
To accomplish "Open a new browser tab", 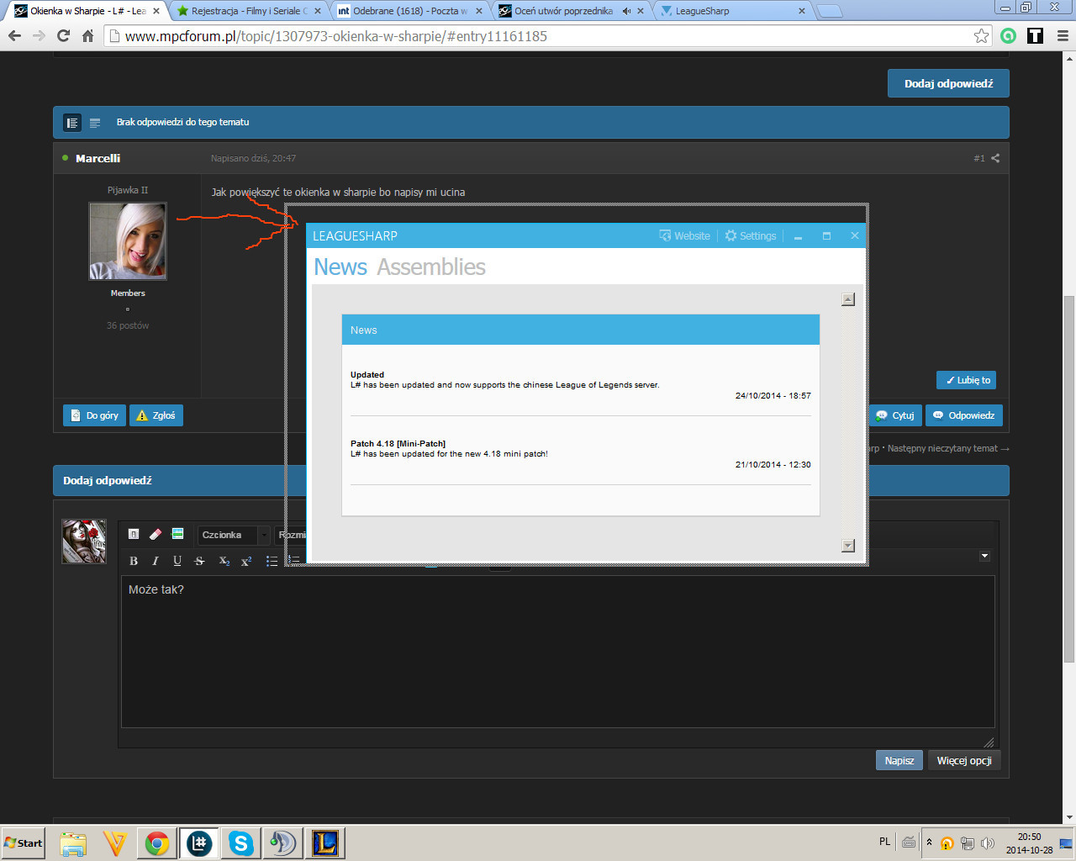I will tap(830, 11).
